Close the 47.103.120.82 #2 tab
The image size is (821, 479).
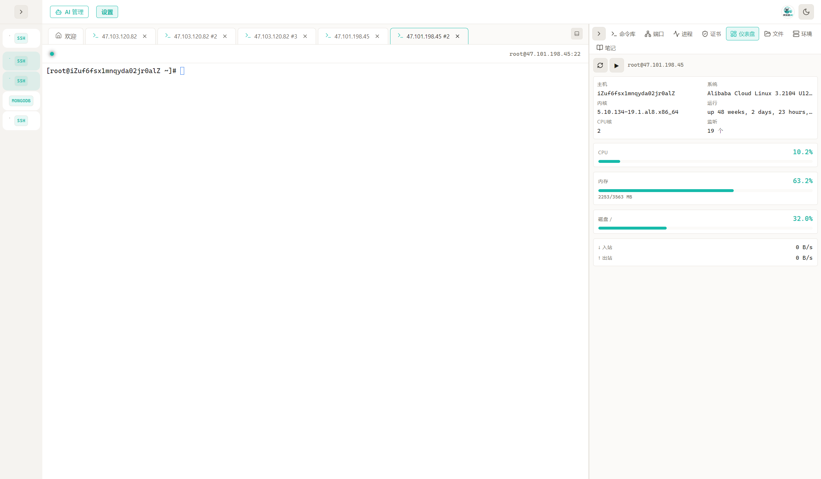point(225,36)
